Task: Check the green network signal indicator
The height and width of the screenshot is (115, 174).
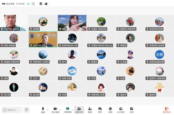Action: pos(28,4)
